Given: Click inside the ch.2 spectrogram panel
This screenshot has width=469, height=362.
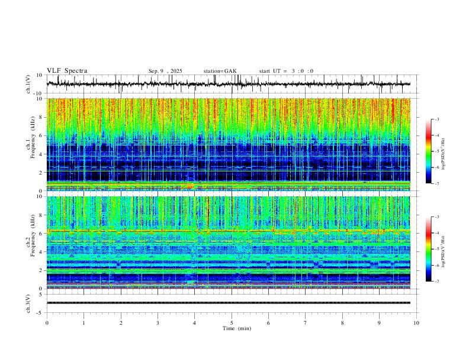Looking at the screenshot, I should [228, 243].
